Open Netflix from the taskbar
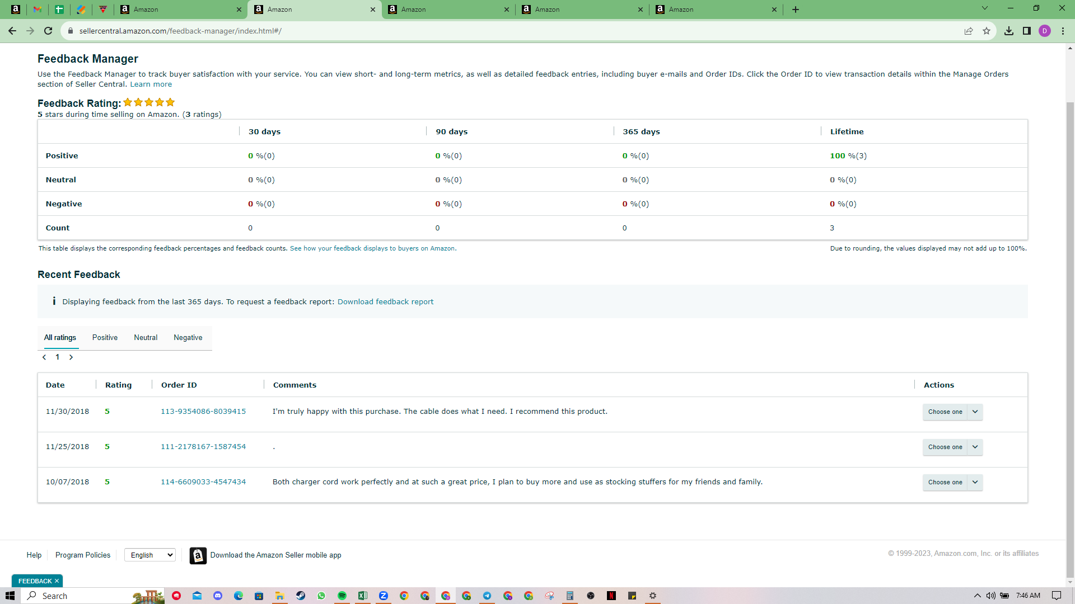1075x604 pixels. tap(611, 596)
